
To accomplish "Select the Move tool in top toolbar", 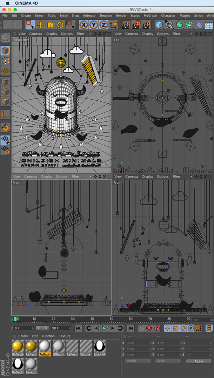I will click(40, 25).
